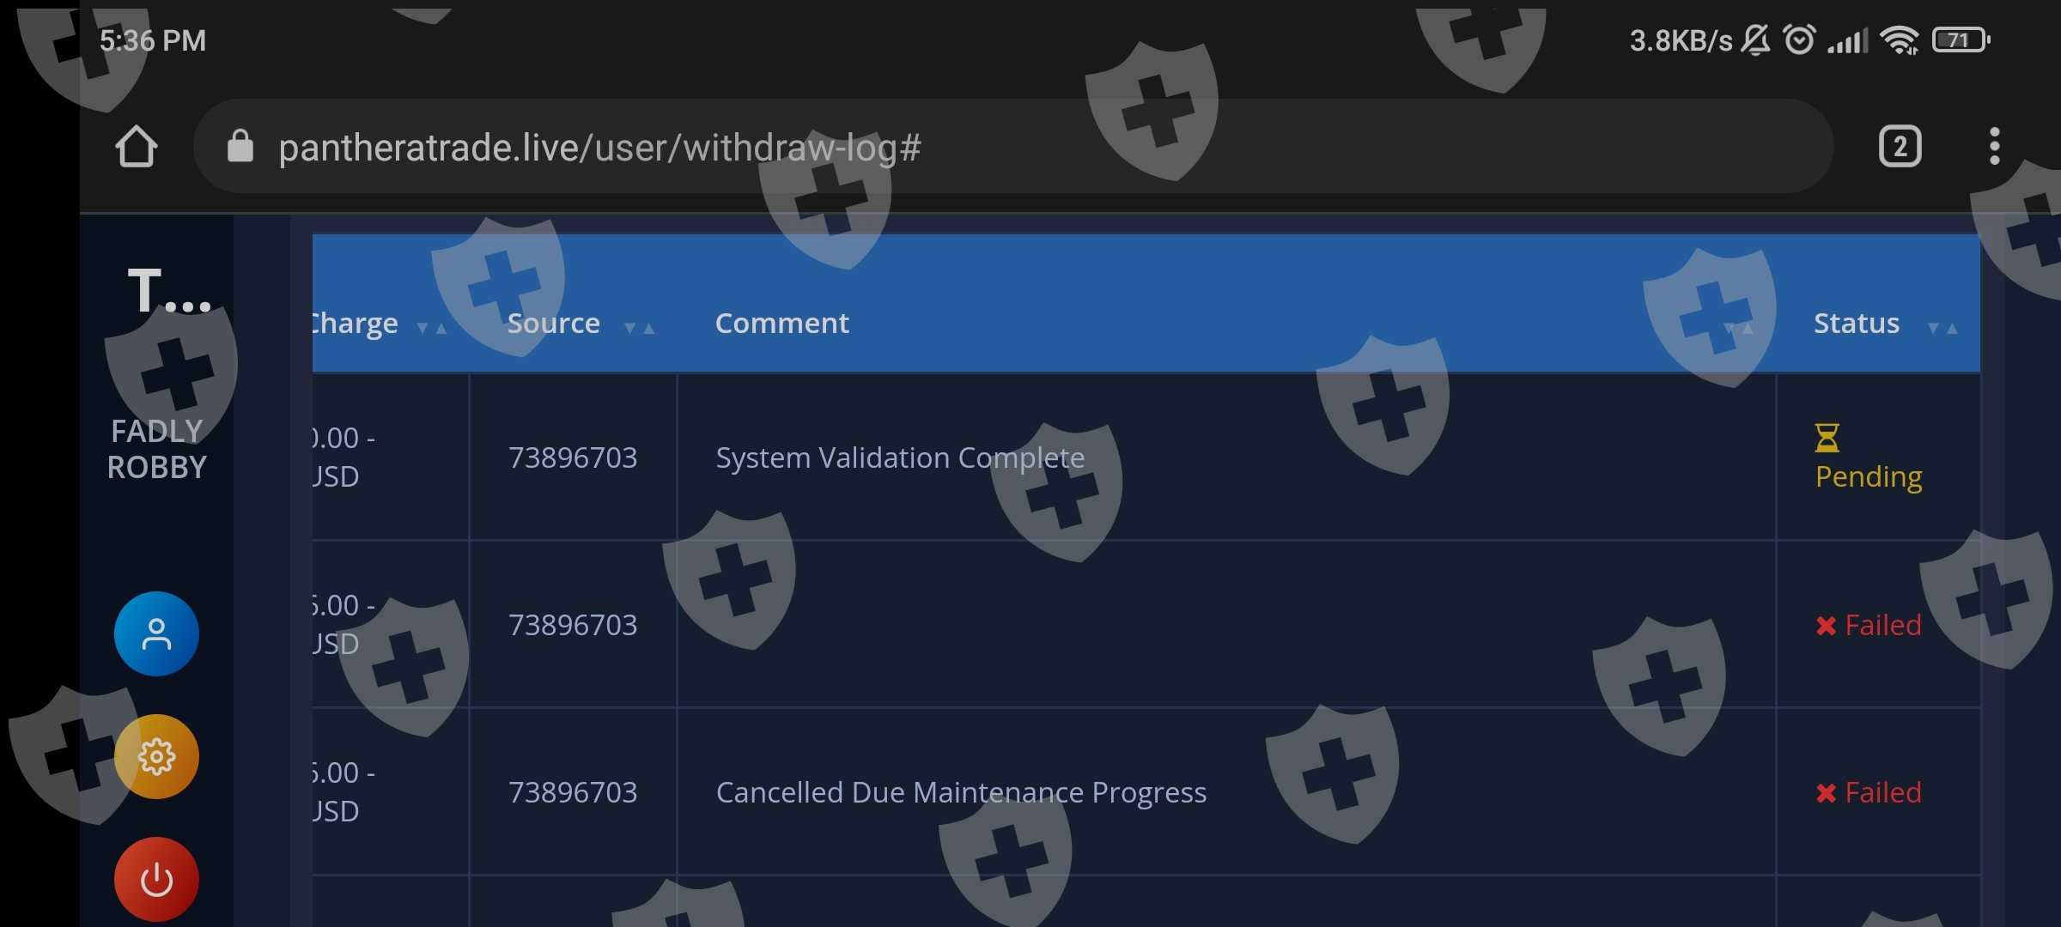The width and height of the screenshot is (2061, 927).
Task: Tap the Pending hourglass status icon
Action: [x=1827, y=438]
